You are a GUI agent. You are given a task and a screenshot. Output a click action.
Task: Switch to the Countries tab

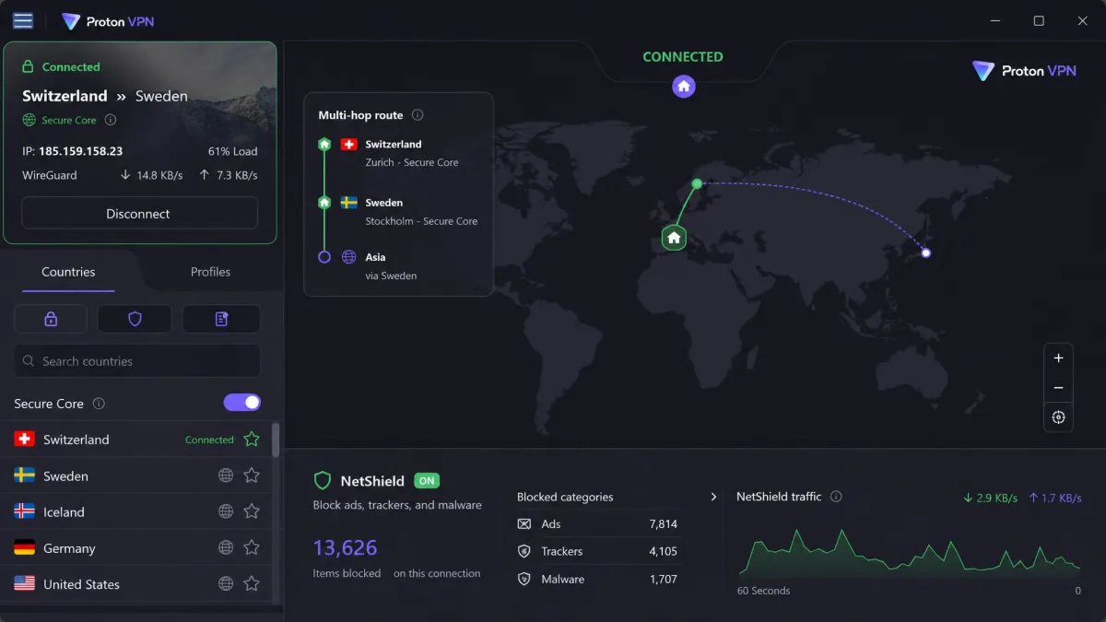click(x=68, y=272)
